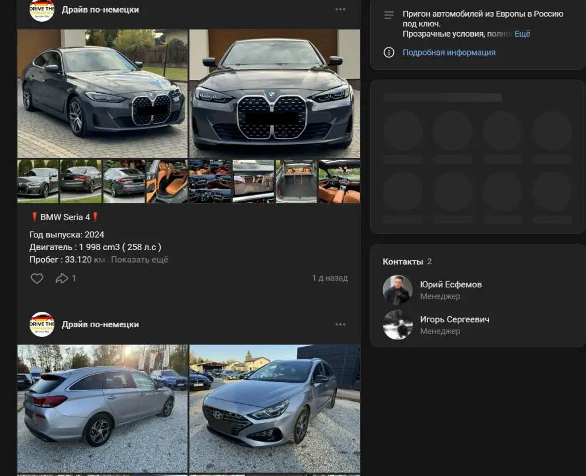Click the description lines icon

click(389, 15)
